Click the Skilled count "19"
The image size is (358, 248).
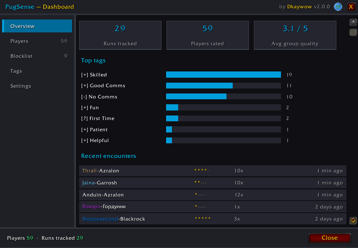click(x=289, y=75)
